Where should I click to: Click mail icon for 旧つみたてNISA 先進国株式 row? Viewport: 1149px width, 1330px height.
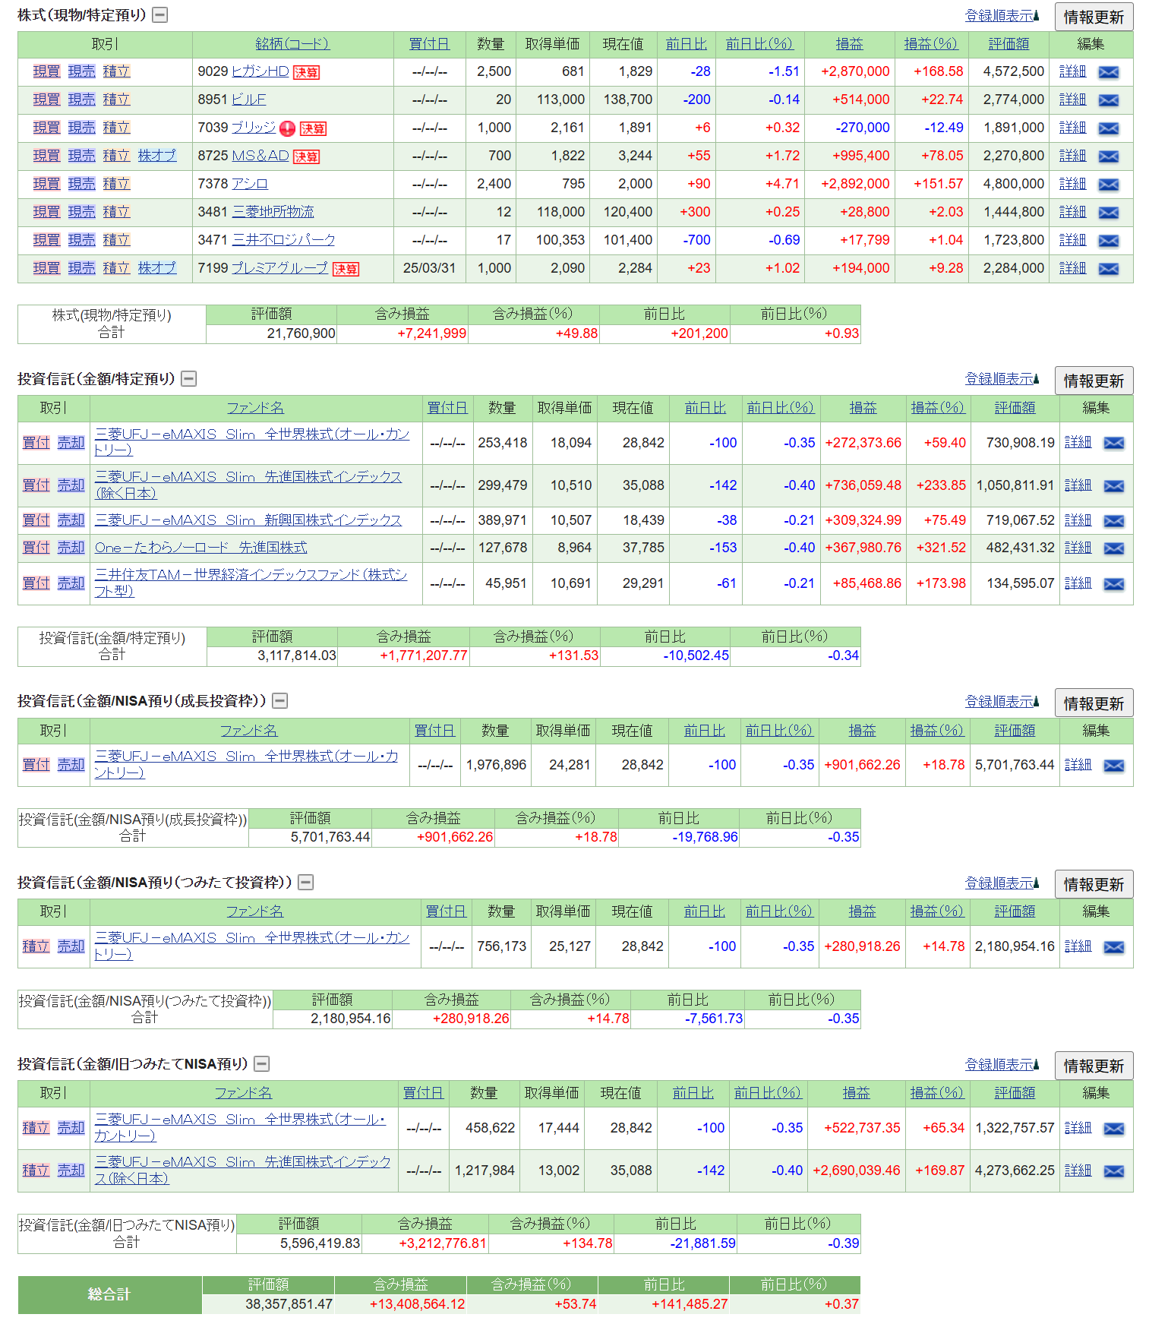(x=1113, y=1171)
